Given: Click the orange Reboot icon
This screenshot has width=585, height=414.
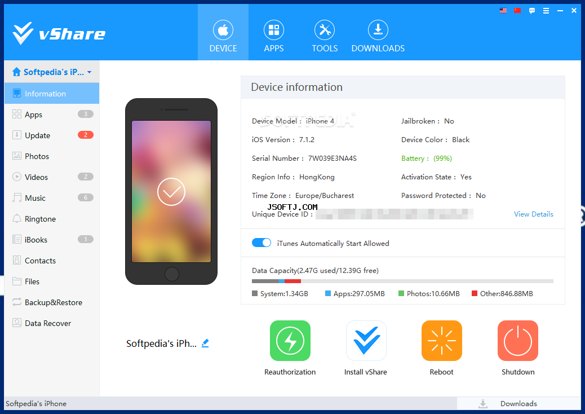Looking at the screenshot, I should coord(442,341).
